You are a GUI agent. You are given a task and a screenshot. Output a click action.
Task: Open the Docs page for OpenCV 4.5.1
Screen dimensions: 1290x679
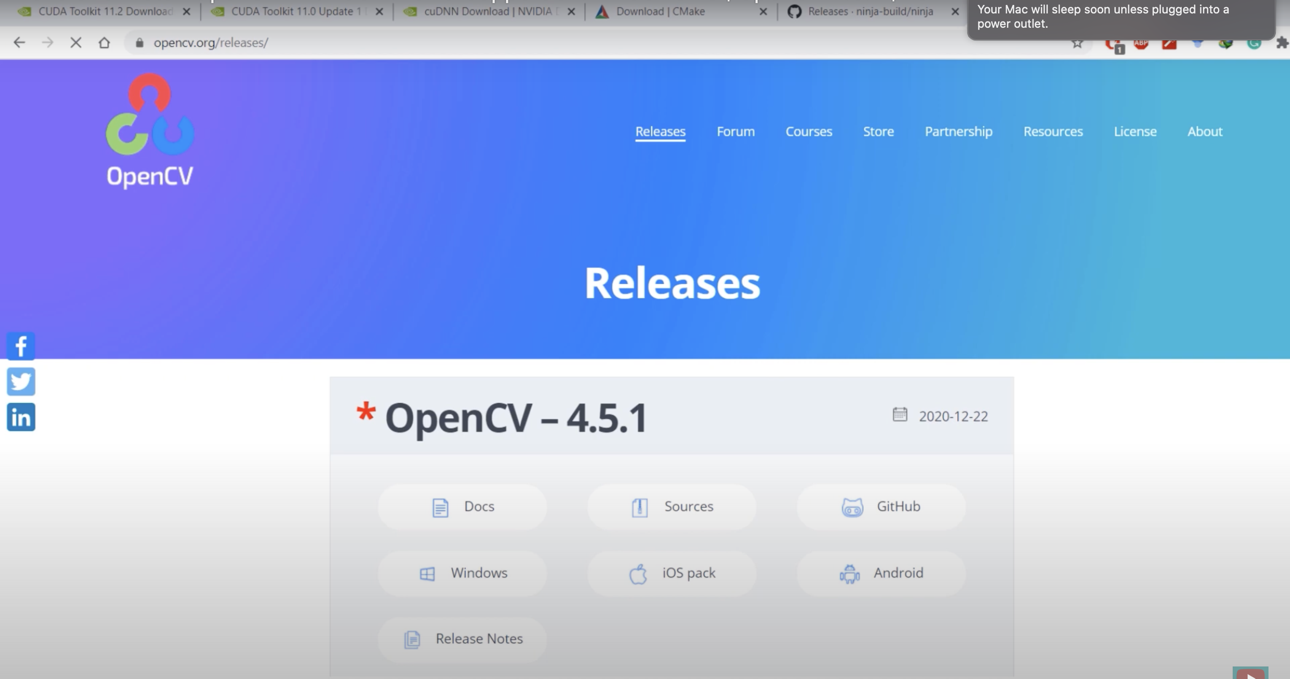[x=462, y=506]
